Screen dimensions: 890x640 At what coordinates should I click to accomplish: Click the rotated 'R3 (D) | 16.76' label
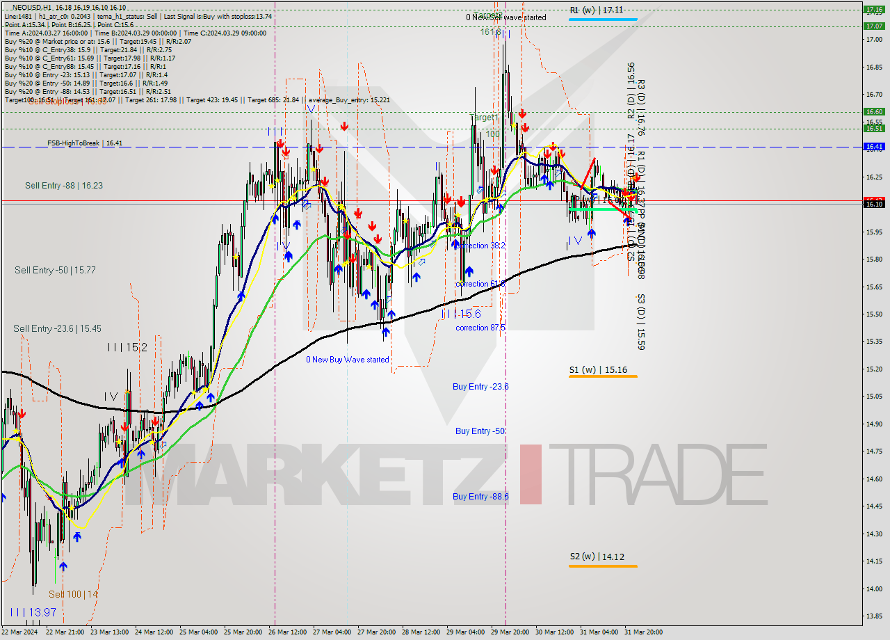click(x=641, y=108)
